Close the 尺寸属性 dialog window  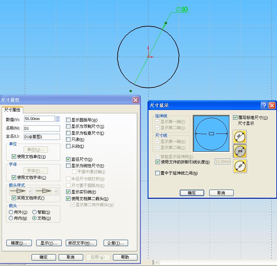(135, 100)
